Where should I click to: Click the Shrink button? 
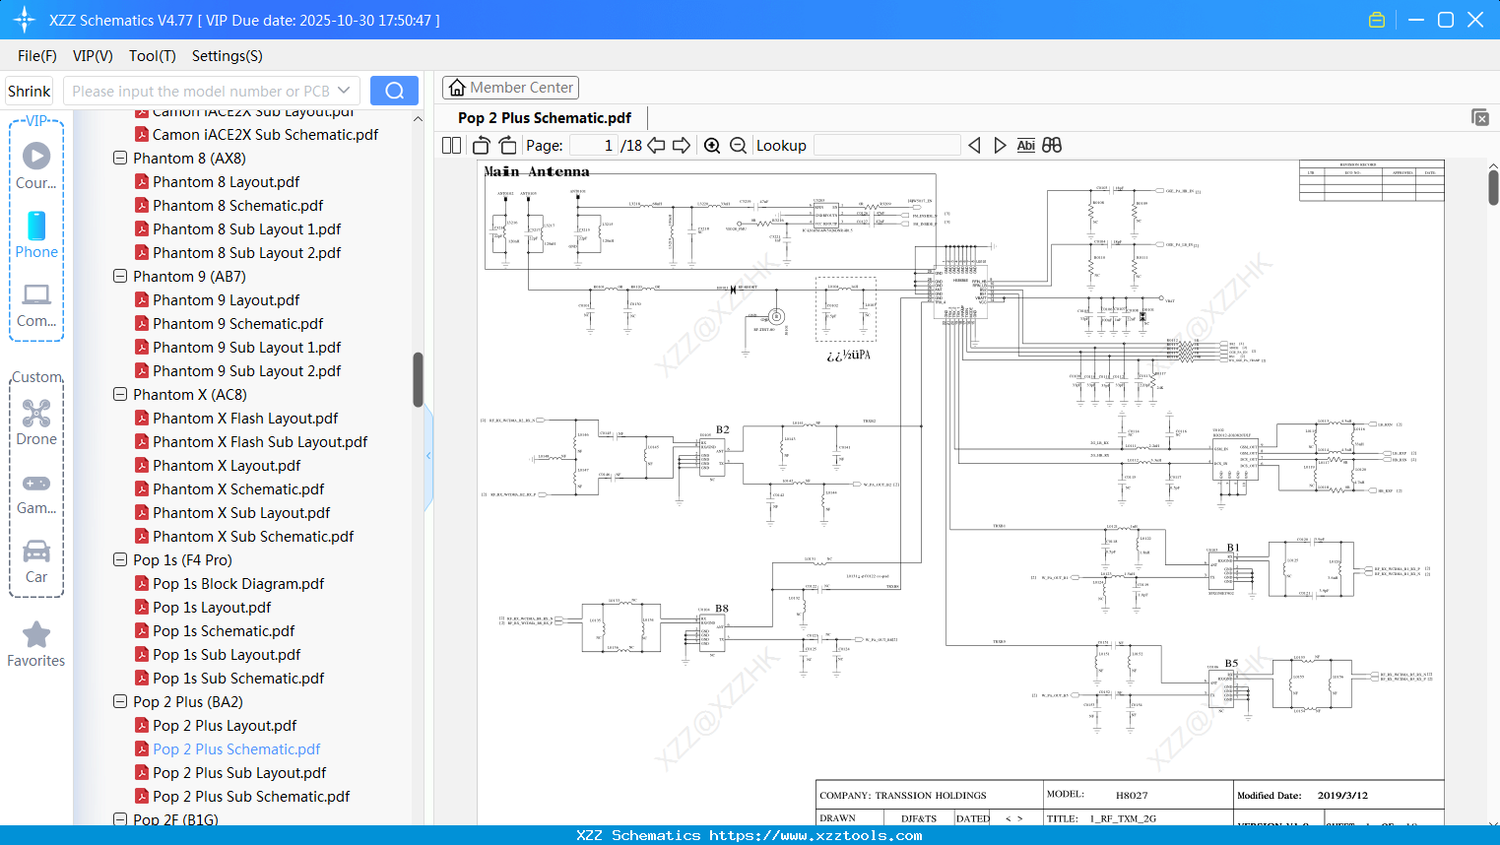coord(29,90)
